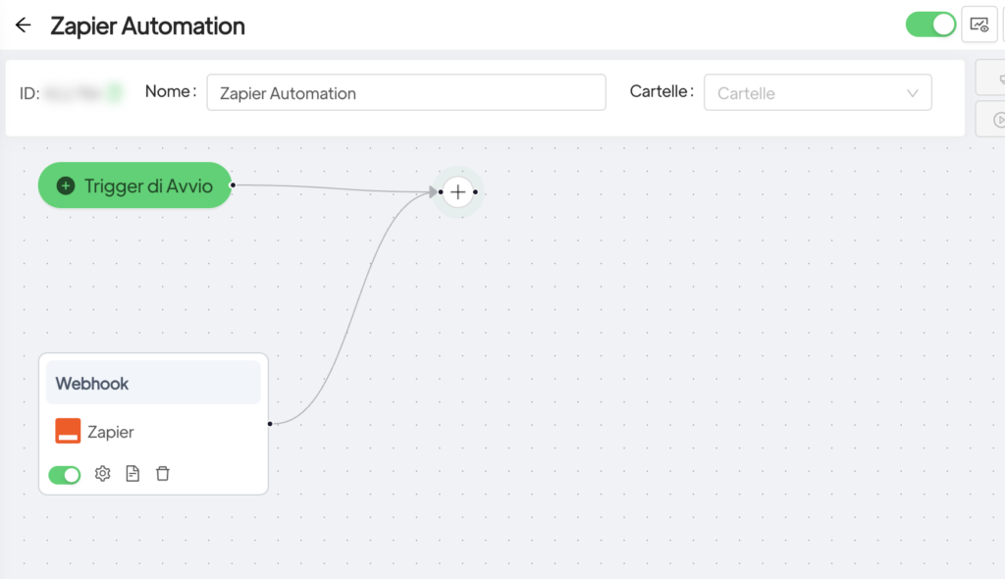Delete the Webhook trigger with trash icon
Image resolution: width=1005 pixels, height=579 pixels.
point(163,474)
